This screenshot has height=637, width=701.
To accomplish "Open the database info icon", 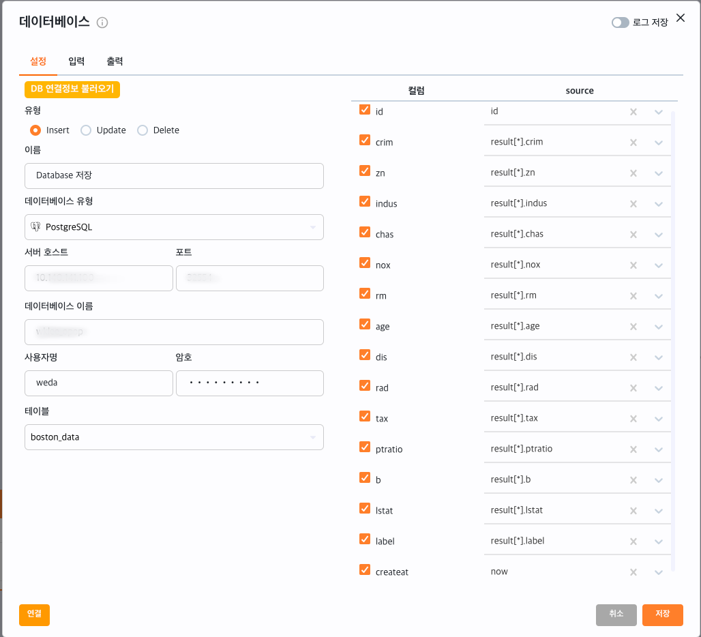I will 102,23.
